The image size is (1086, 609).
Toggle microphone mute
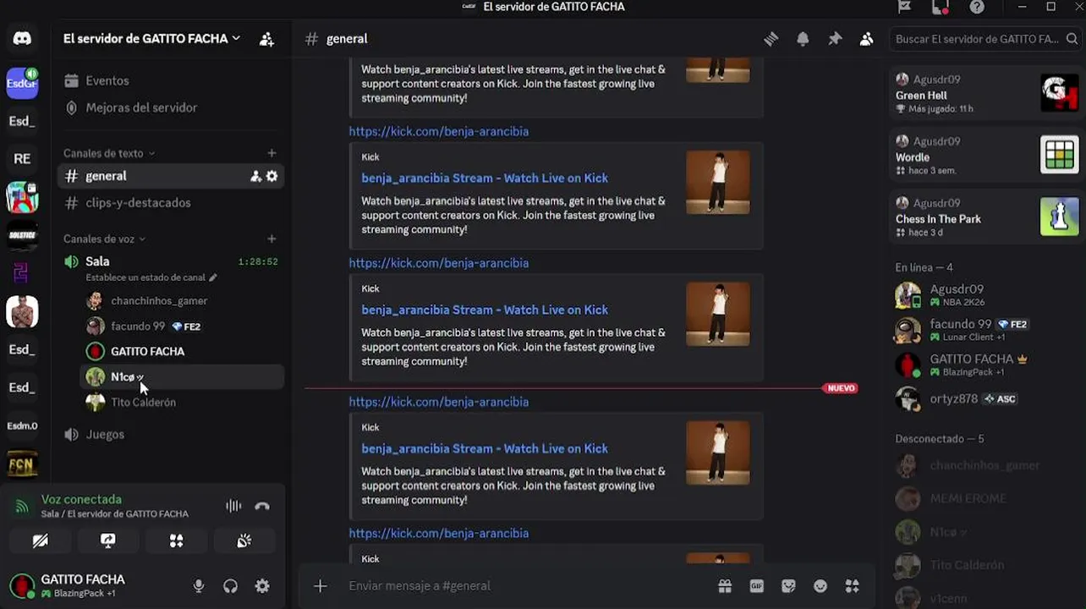[199, 585]
